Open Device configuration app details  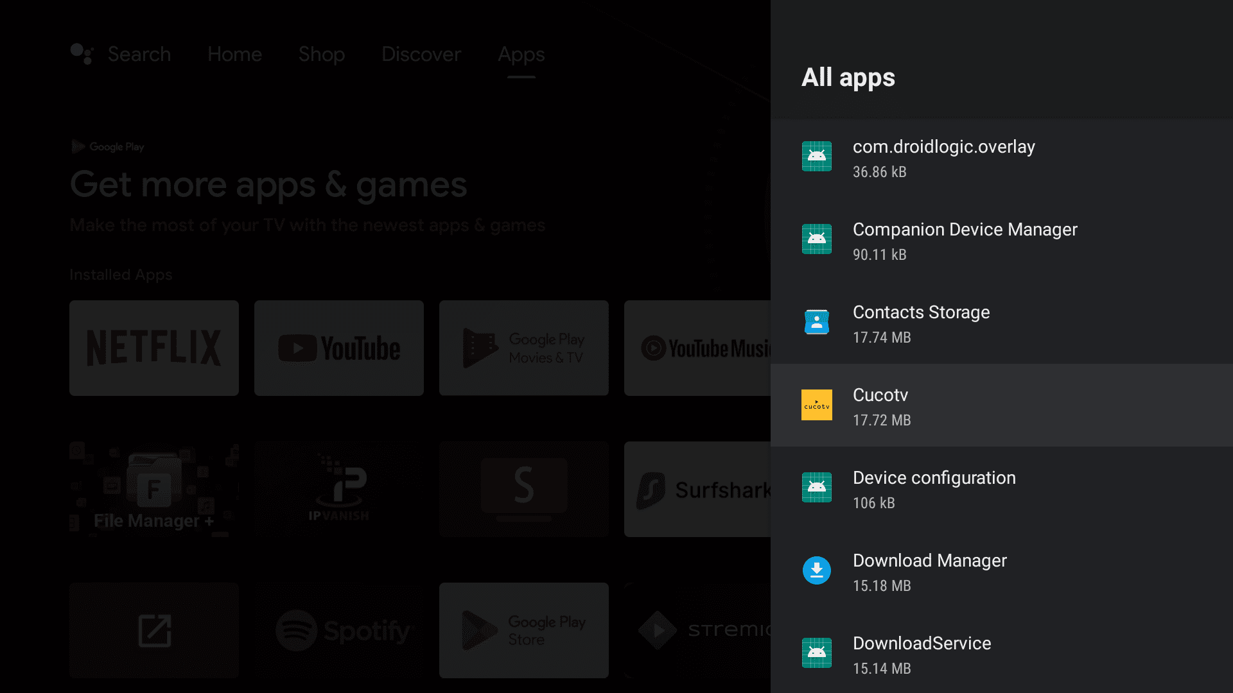point(1002,488)
